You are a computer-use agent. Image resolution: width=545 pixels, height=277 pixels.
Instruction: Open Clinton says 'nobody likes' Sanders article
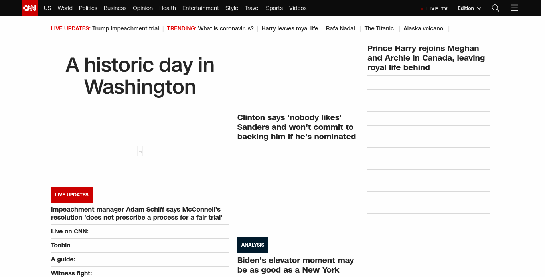point(296,127)
